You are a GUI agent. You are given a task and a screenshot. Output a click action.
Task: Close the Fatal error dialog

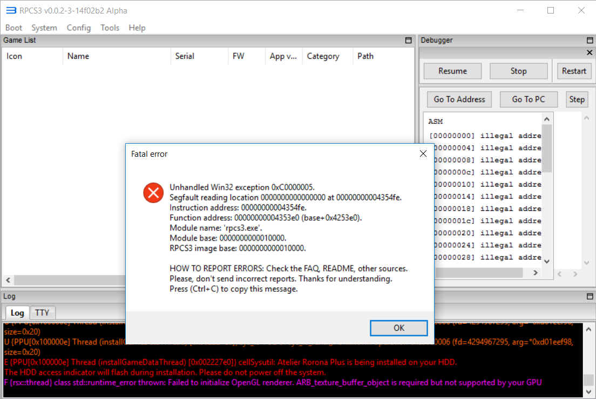pos(423,154)
